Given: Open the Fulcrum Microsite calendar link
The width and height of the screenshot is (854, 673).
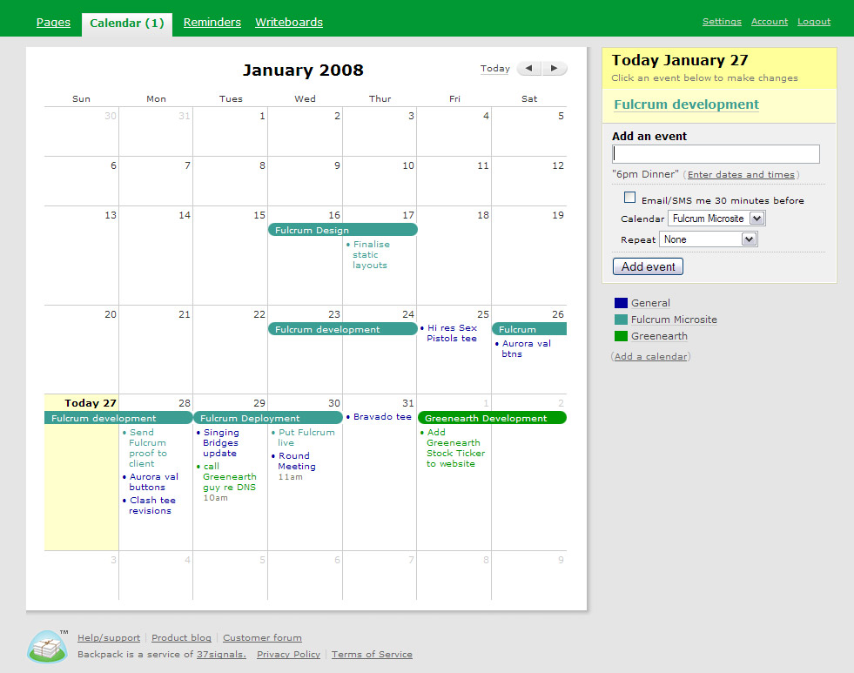Looking at the screenshot, I should point(675,320).
